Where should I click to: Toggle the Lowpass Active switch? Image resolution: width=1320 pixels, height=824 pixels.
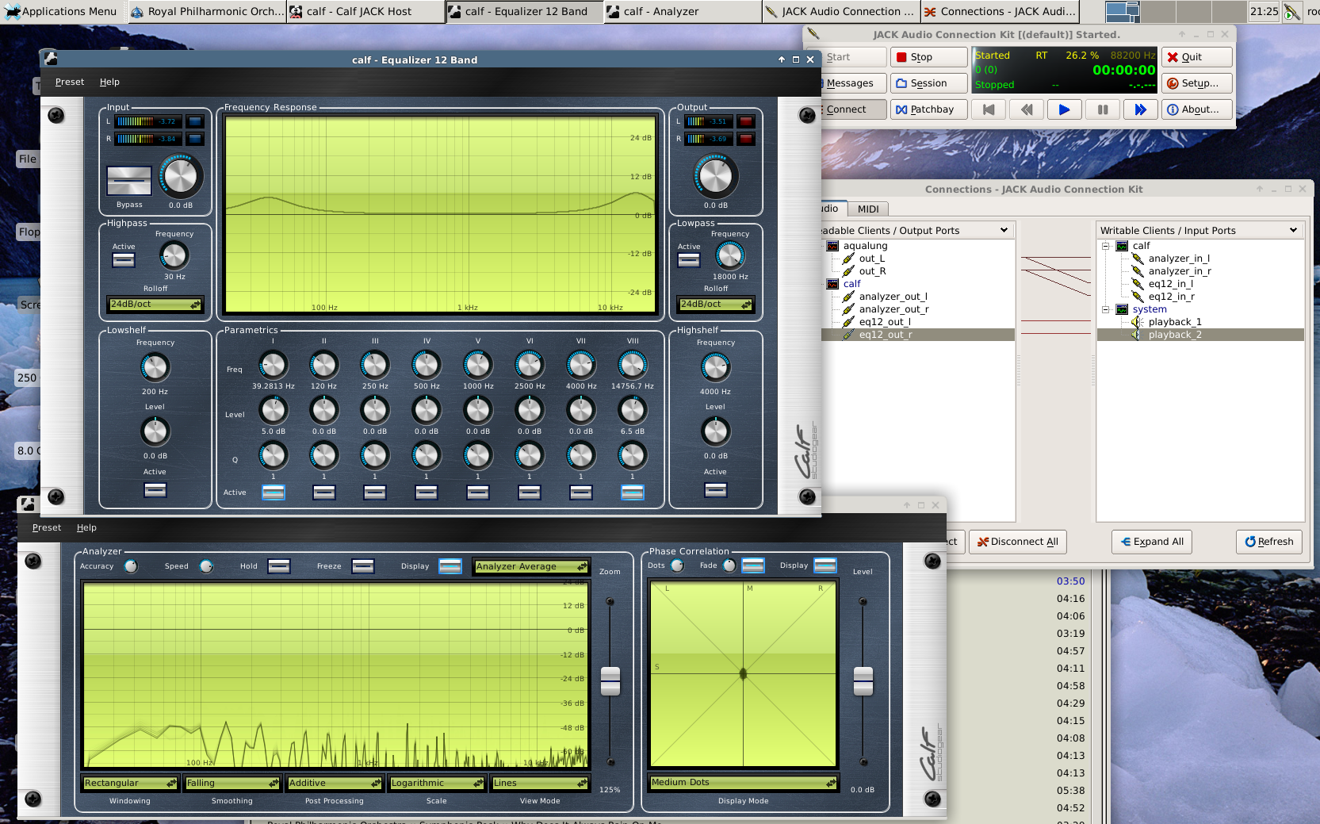[689, 259]
